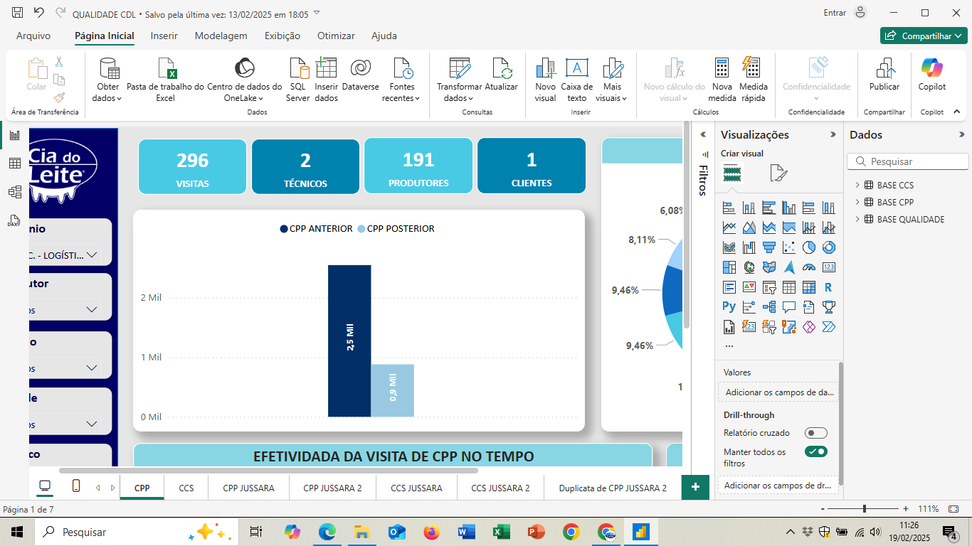Viewport: 972px width, 546px height.
Task: Open Excel from the Windows taskbar
Action: [x=502, y=532]
